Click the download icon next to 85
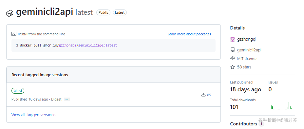This screenshot has height=129, width=304. tap(203, 95)
